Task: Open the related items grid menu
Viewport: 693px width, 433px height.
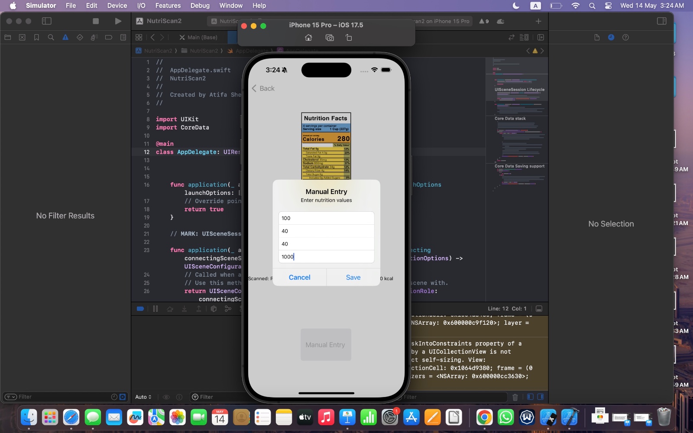Action: pos(139,37)
